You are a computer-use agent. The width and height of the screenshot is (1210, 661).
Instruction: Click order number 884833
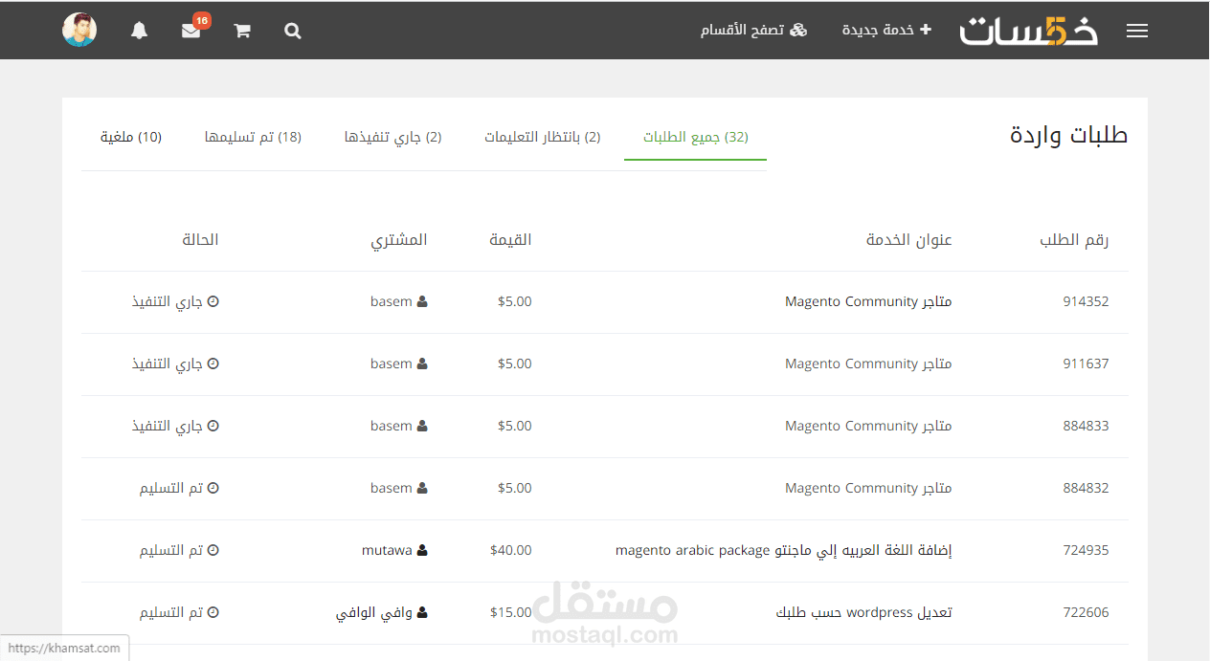[x=1086, y=426]
